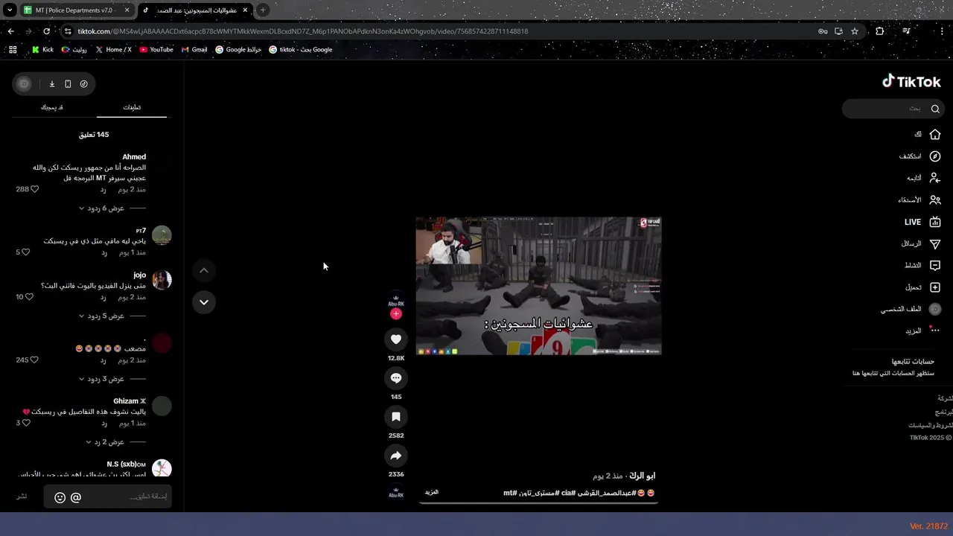Open the Google خرائط bookmark
This screenshot has width=953, height=536.
tap(238, 50)
